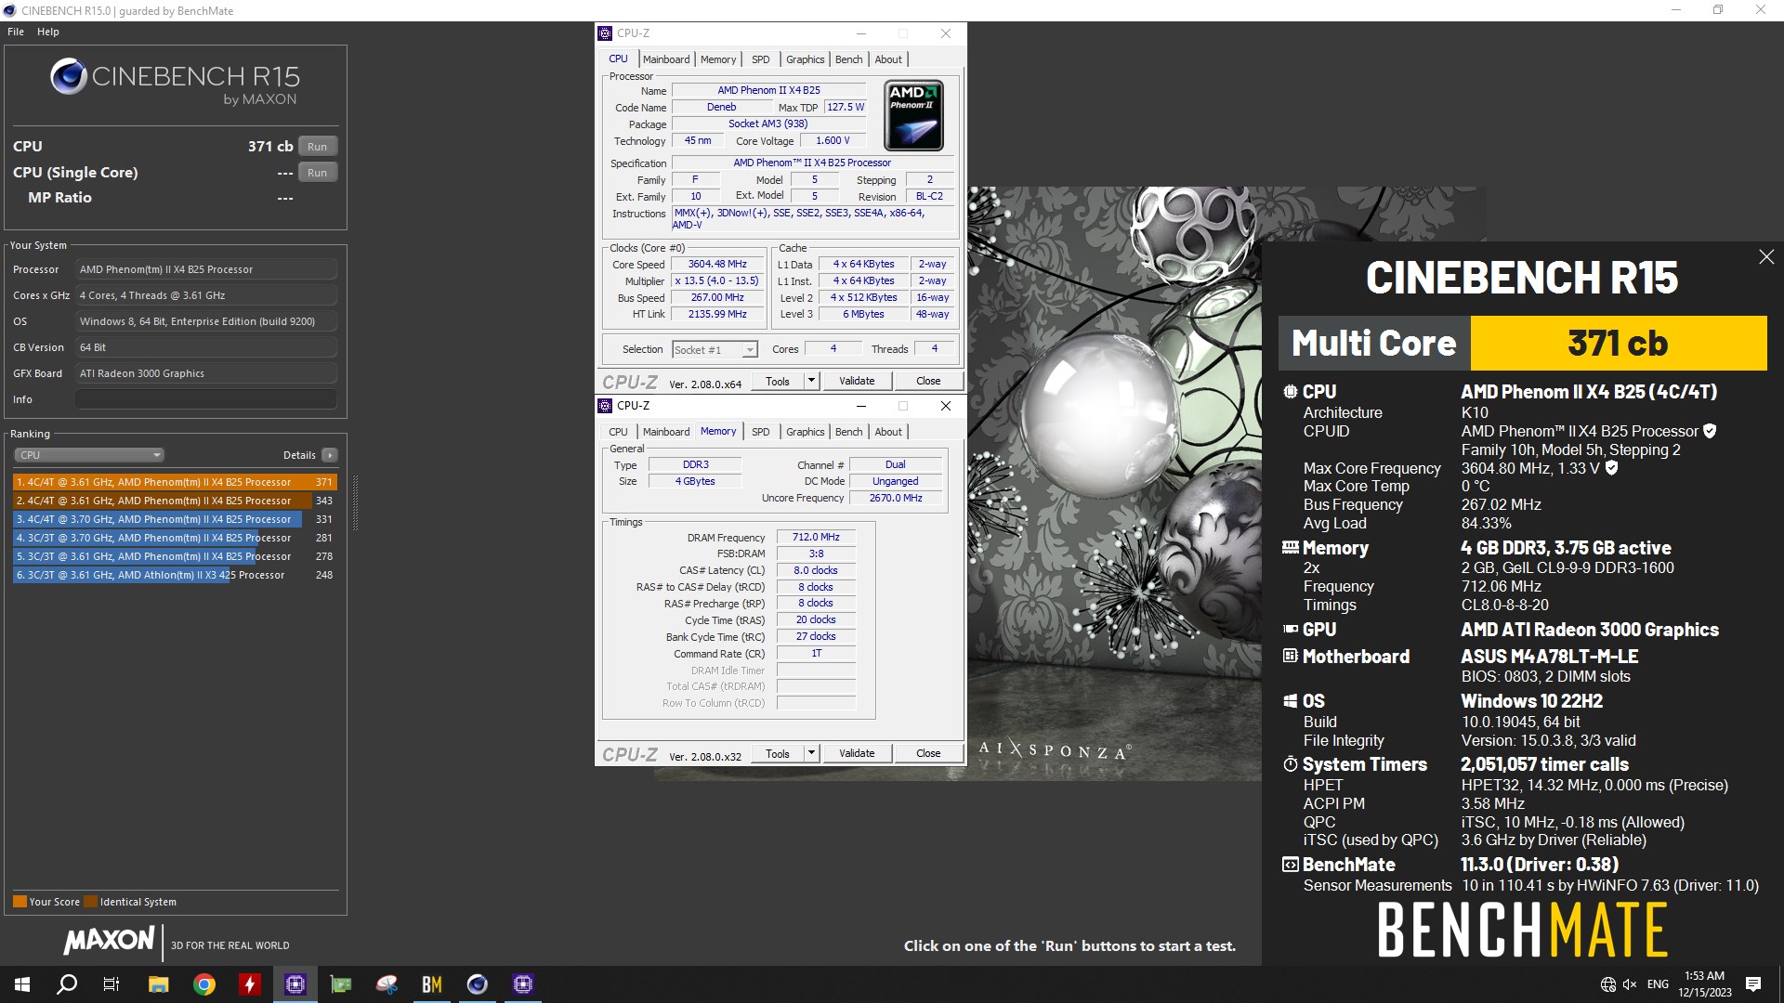Viewport: 1784px width, 1003px height.
Task: Open the Cinebench Help menu
Action: pyautogui.click(x=48, y=32)
